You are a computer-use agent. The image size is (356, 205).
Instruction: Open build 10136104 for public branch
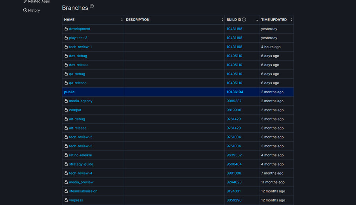235,92
